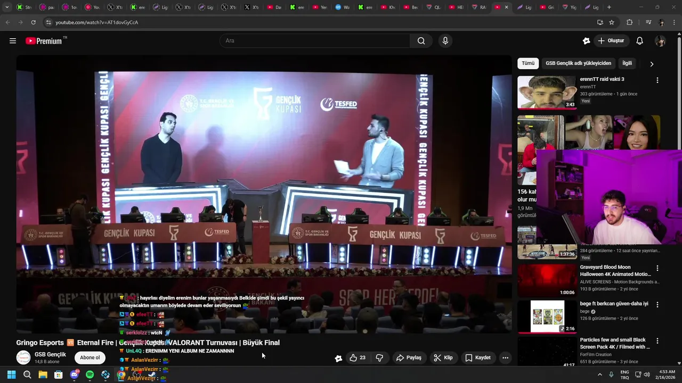Open the YouTube guide hamburger menu

point(13,41)
